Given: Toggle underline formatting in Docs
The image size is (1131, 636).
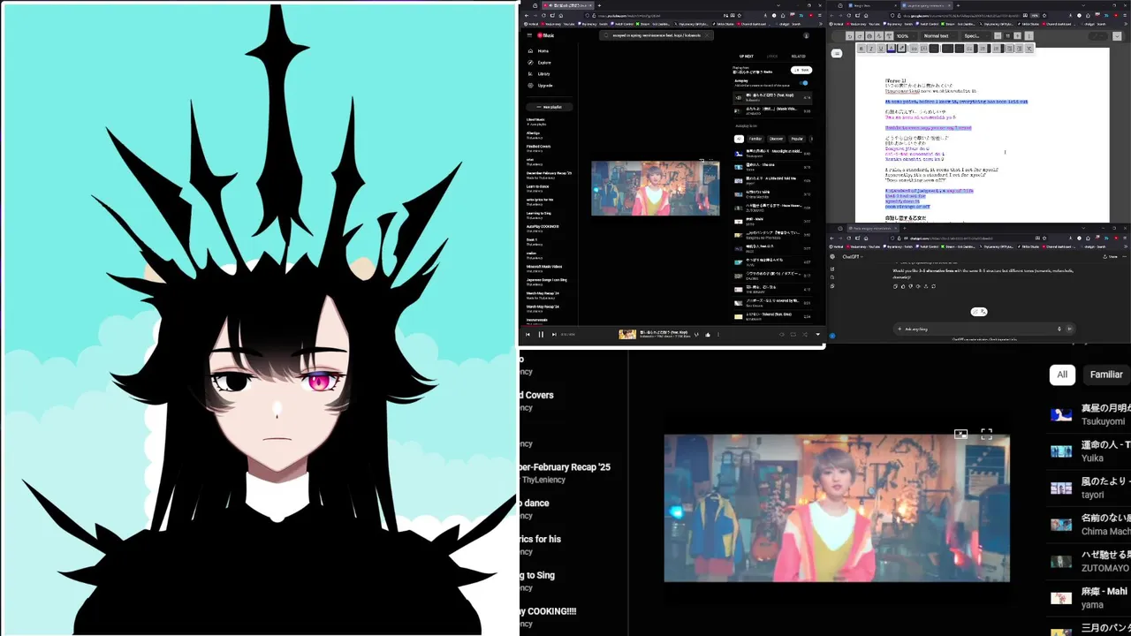Looking at the screenshot, I should click(x=881, y=49).
